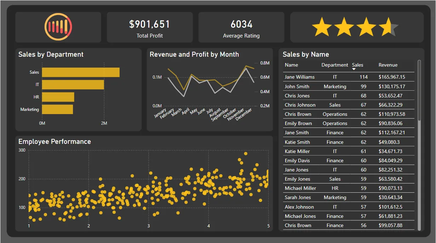Viewport: 436px width, 243px height.
Task: Select the John Smith name cell
Action: tap(297, 86)
